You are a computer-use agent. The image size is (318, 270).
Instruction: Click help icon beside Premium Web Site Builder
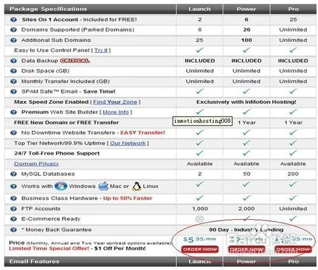13,112
